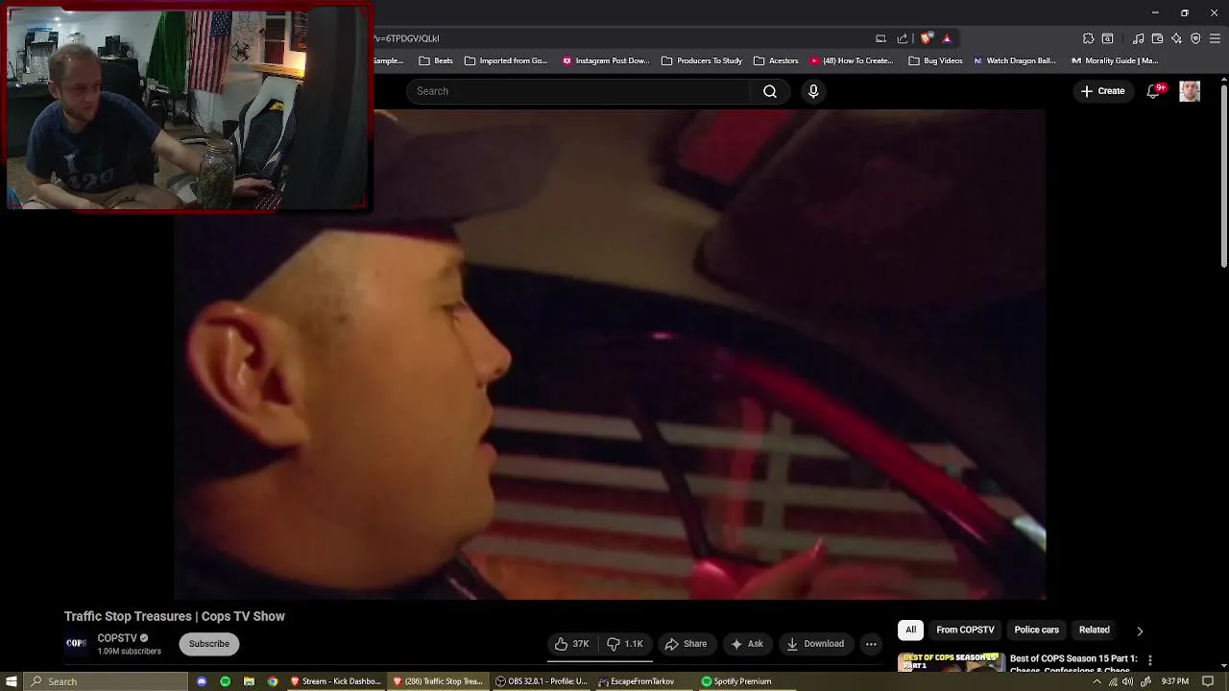
Task: Click the Windows taskbar Search box
Action: coord(106,681)
